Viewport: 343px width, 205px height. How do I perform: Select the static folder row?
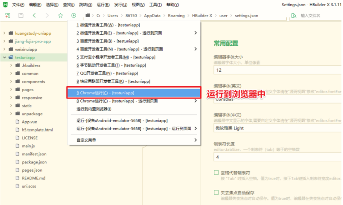point(34,105)
